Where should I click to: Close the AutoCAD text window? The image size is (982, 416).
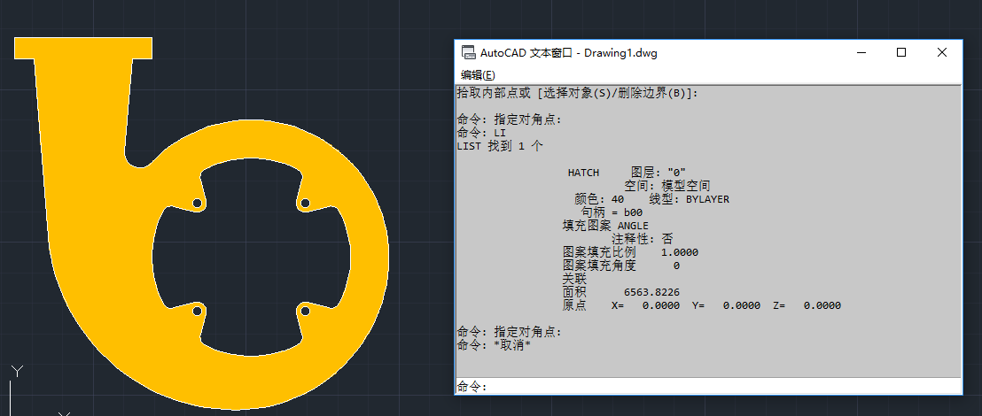(x=942, y=53)
